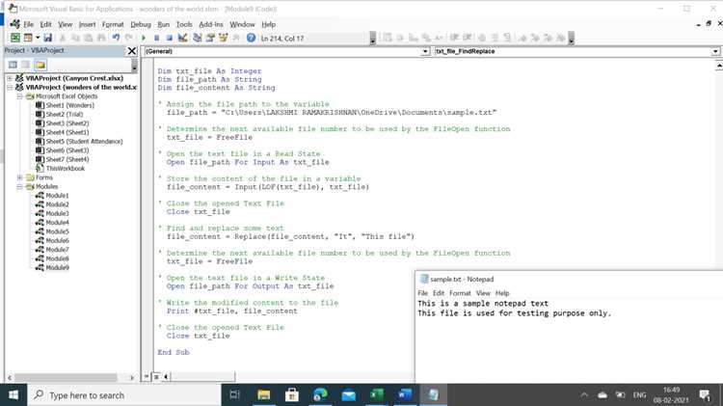
Task: Click the Indent icon on Edit toolbar
Action: tap(454, 38)
